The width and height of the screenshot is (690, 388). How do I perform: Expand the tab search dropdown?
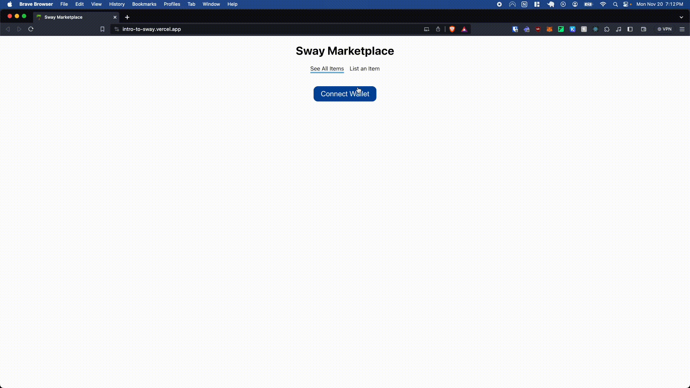tap(681, 17)
